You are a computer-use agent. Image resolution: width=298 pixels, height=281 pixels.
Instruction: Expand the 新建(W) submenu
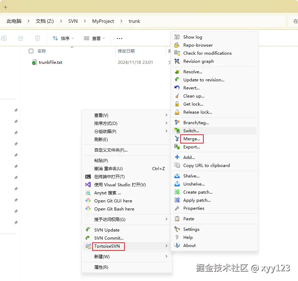point(127,256)
